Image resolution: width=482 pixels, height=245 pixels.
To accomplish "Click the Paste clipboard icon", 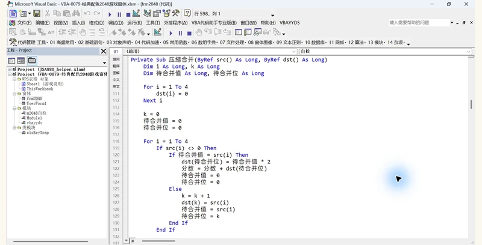I will click(66, 13).
